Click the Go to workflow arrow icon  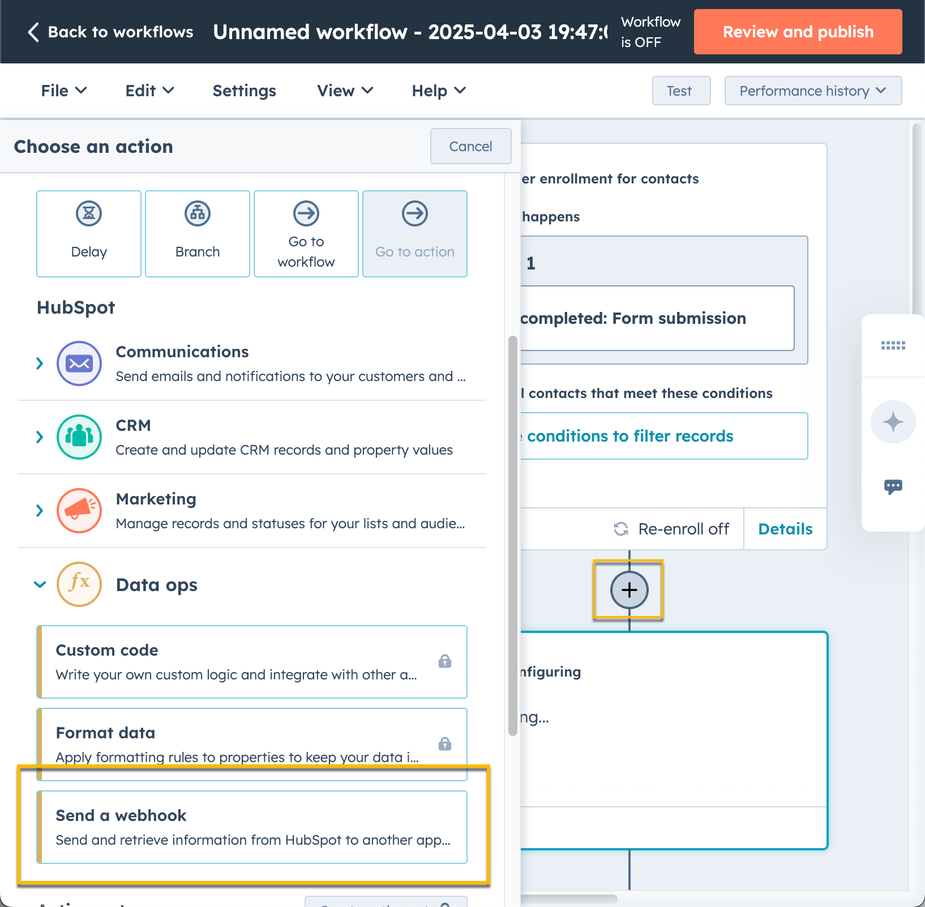coord(306,213)
